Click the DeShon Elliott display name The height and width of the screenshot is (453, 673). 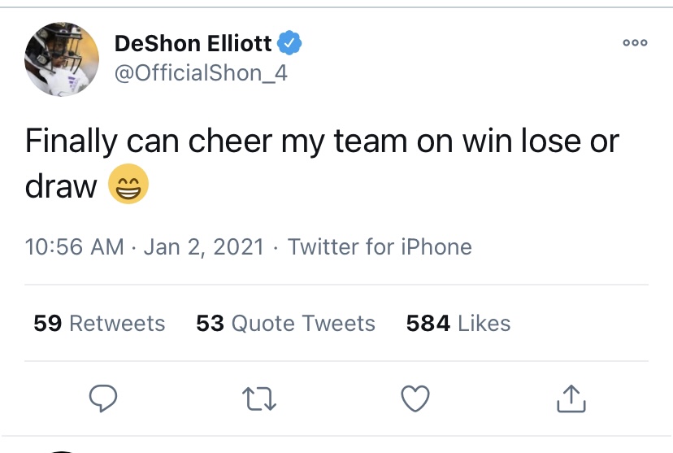193,43
